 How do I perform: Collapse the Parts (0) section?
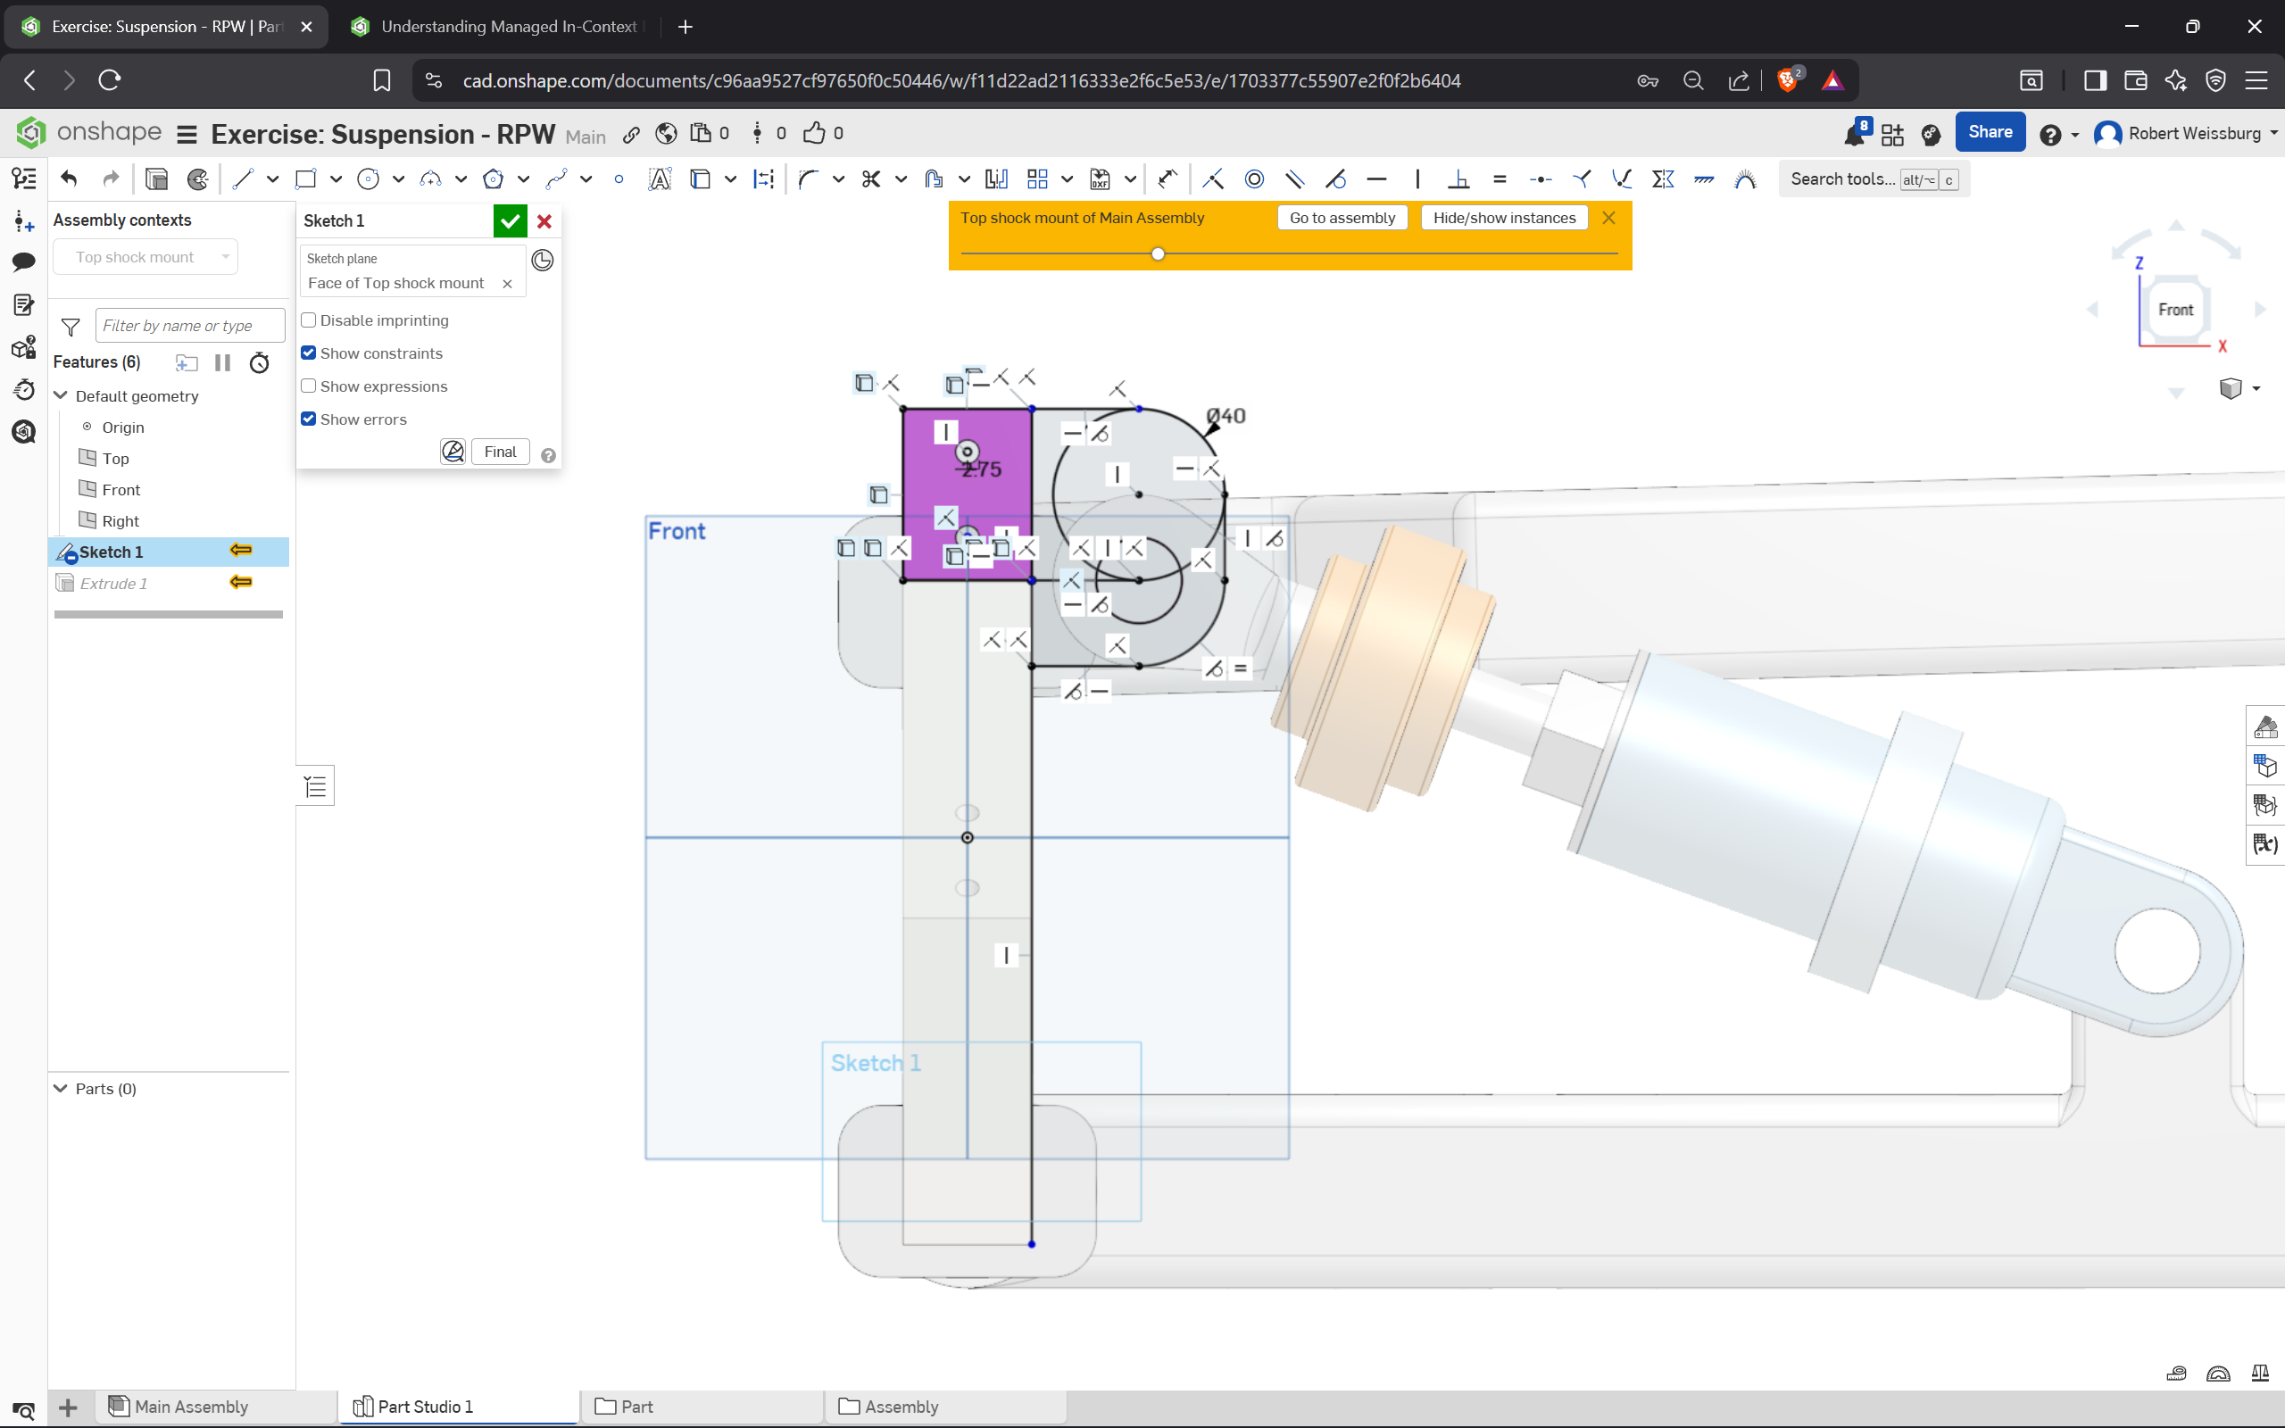tap(62, 1088)
